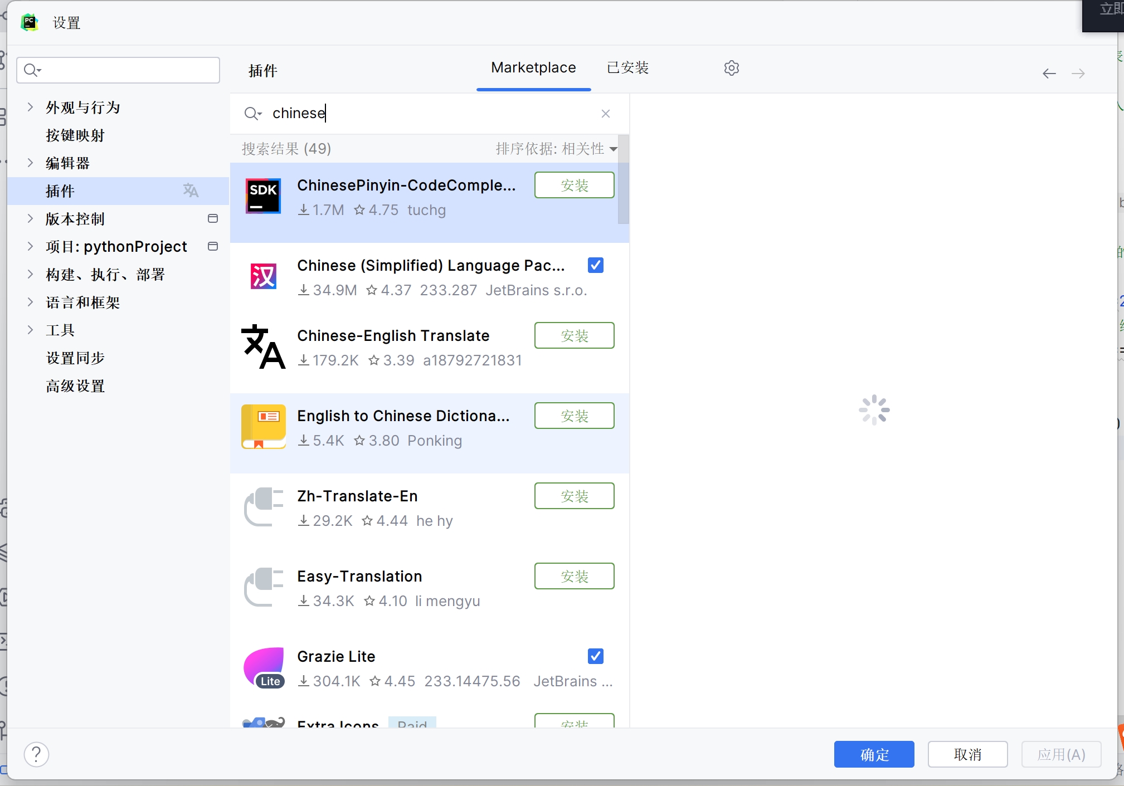
Task: Click the translation icon beside 插件
Action: click(x=191, y=191)
